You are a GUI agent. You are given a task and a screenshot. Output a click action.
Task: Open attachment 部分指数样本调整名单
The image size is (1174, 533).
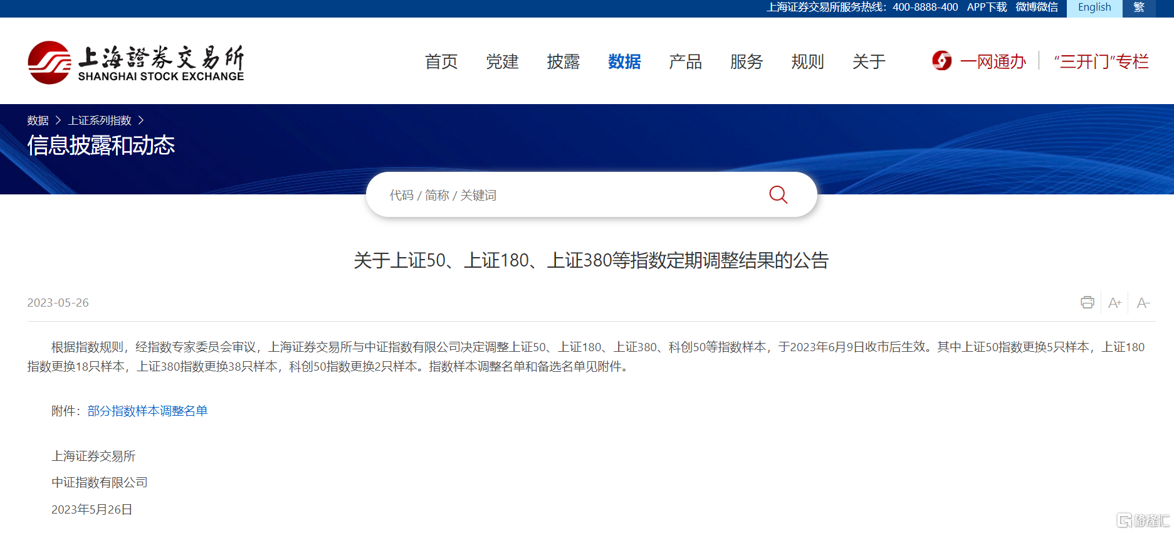[147, 411]
